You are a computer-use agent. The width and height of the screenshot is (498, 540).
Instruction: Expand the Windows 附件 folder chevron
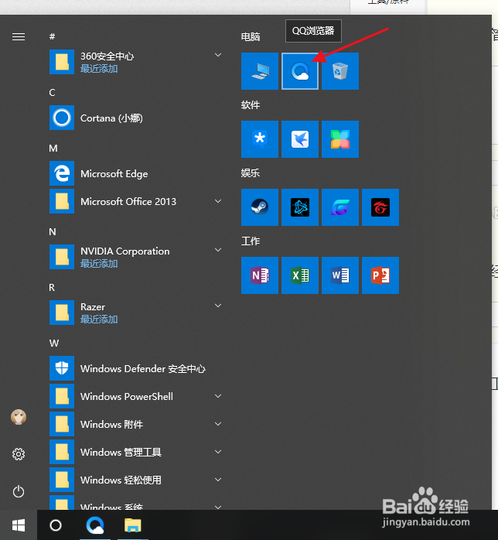pyautogui.click(x=218, y=424)
